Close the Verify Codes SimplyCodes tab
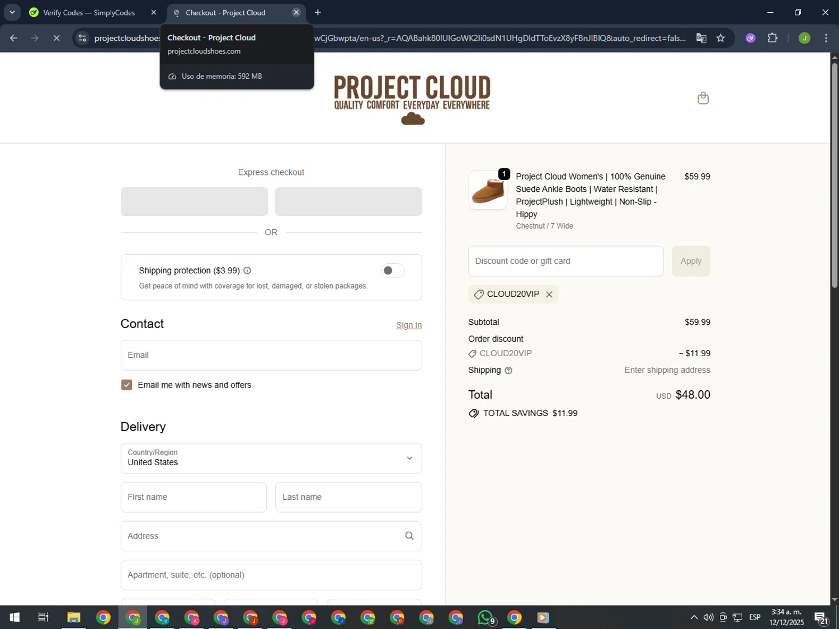 154,12
